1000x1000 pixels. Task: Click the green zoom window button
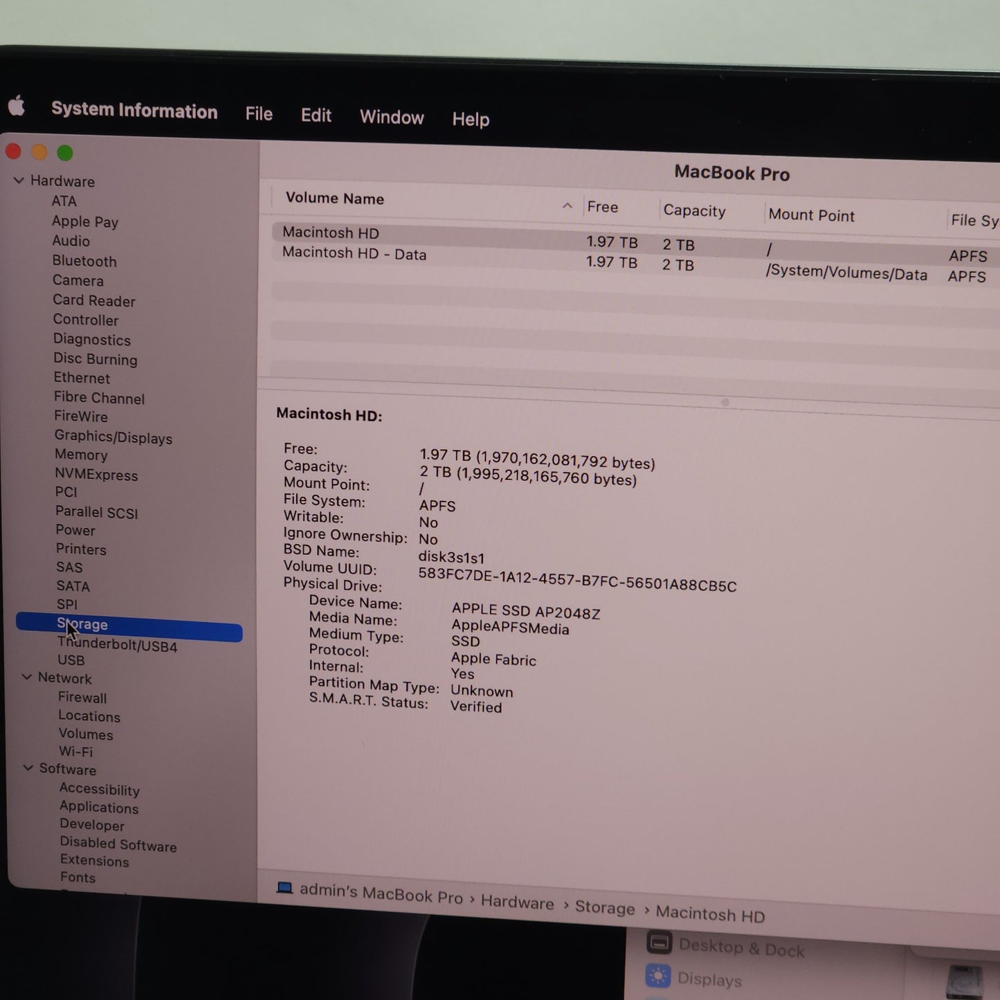(x=65, y=153)
